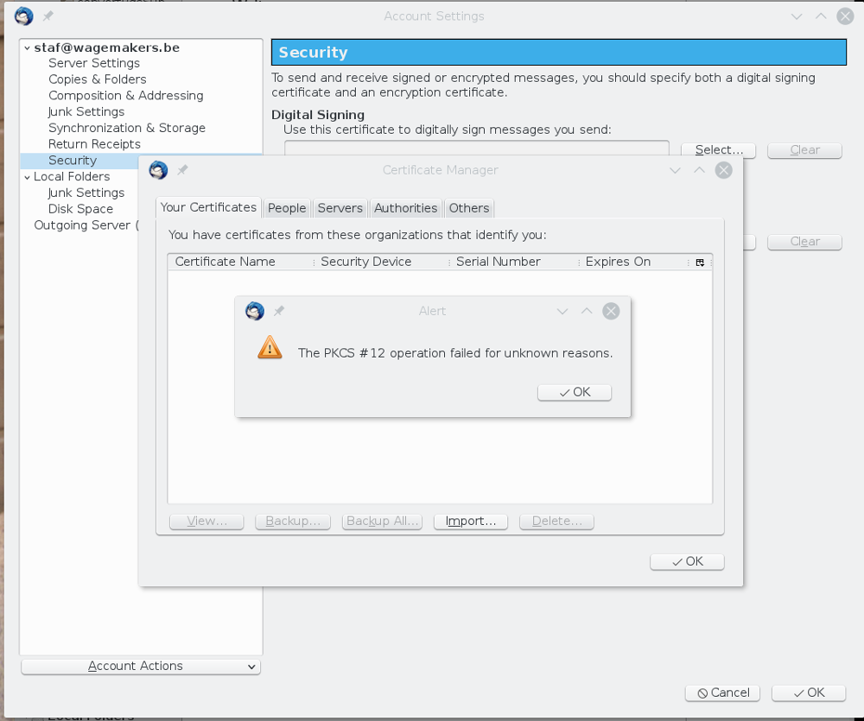Open the Servers certificates tab

340,208
